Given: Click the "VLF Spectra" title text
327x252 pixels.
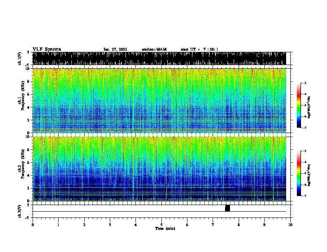Looking at the screenshot, I should point(47,49).
